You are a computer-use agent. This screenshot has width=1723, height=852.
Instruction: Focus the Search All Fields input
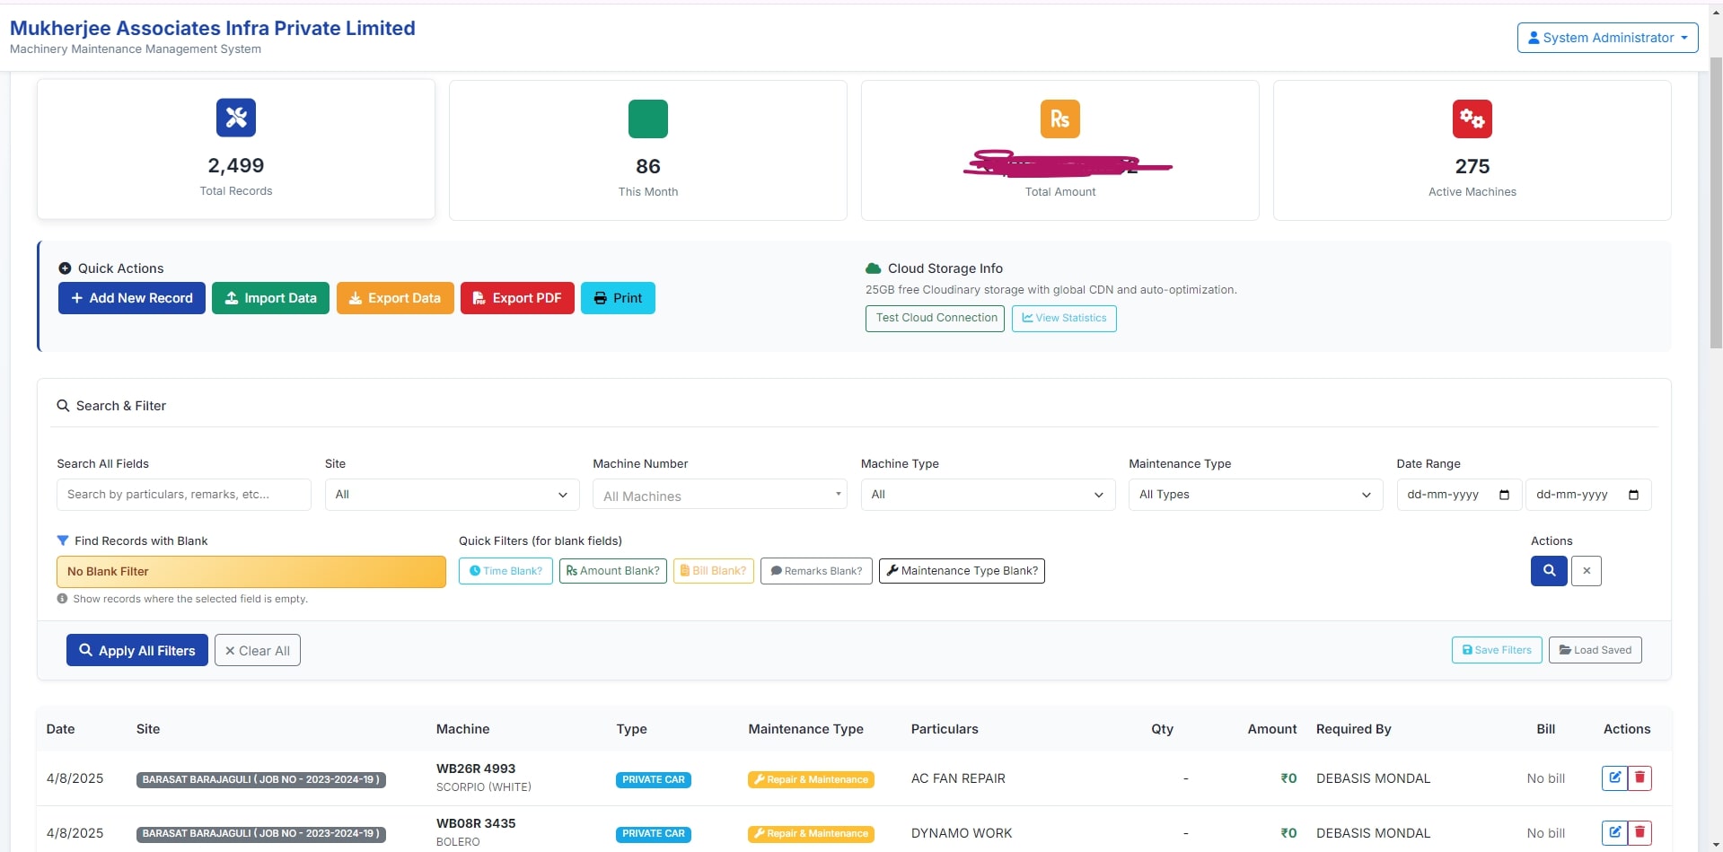click(x=183, y=495)
